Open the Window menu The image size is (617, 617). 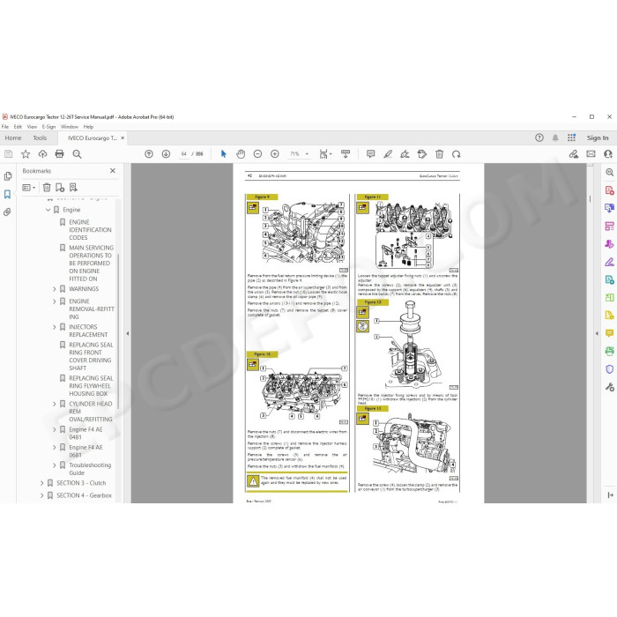pyautogui.click(x=70, y=127)
